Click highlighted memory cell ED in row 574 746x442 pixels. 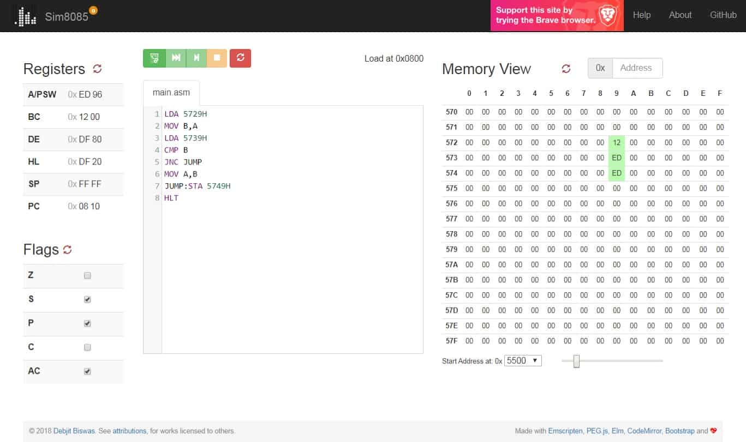617,173
